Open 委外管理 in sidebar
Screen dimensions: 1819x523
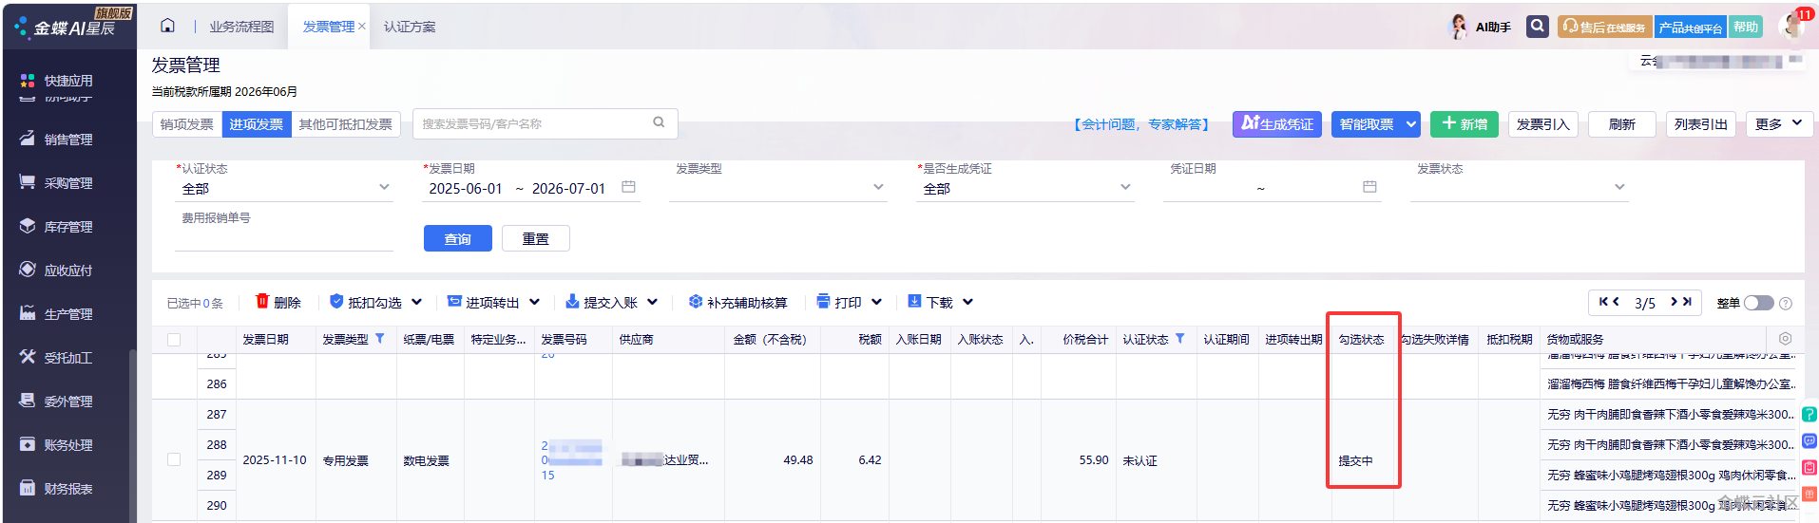pos(67,402)
